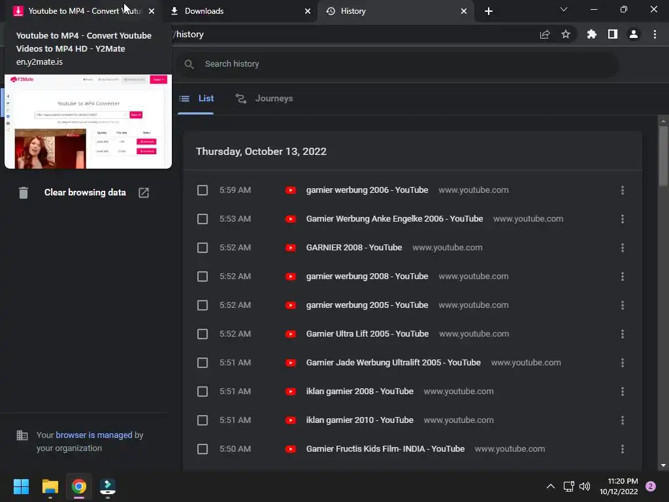
Task: Open the clock showing 11:20 PM
Action: (x=619, y=486)
